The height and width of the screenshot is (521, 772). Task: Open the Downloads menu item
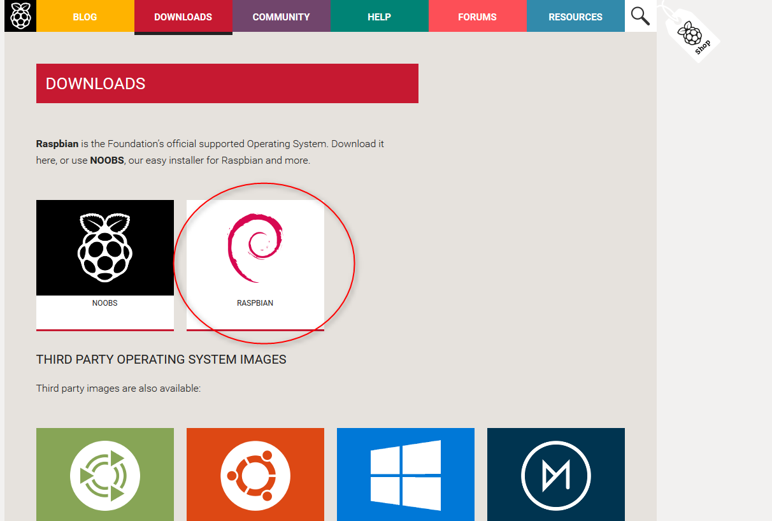pyautogui.click(x=183, y=17)
